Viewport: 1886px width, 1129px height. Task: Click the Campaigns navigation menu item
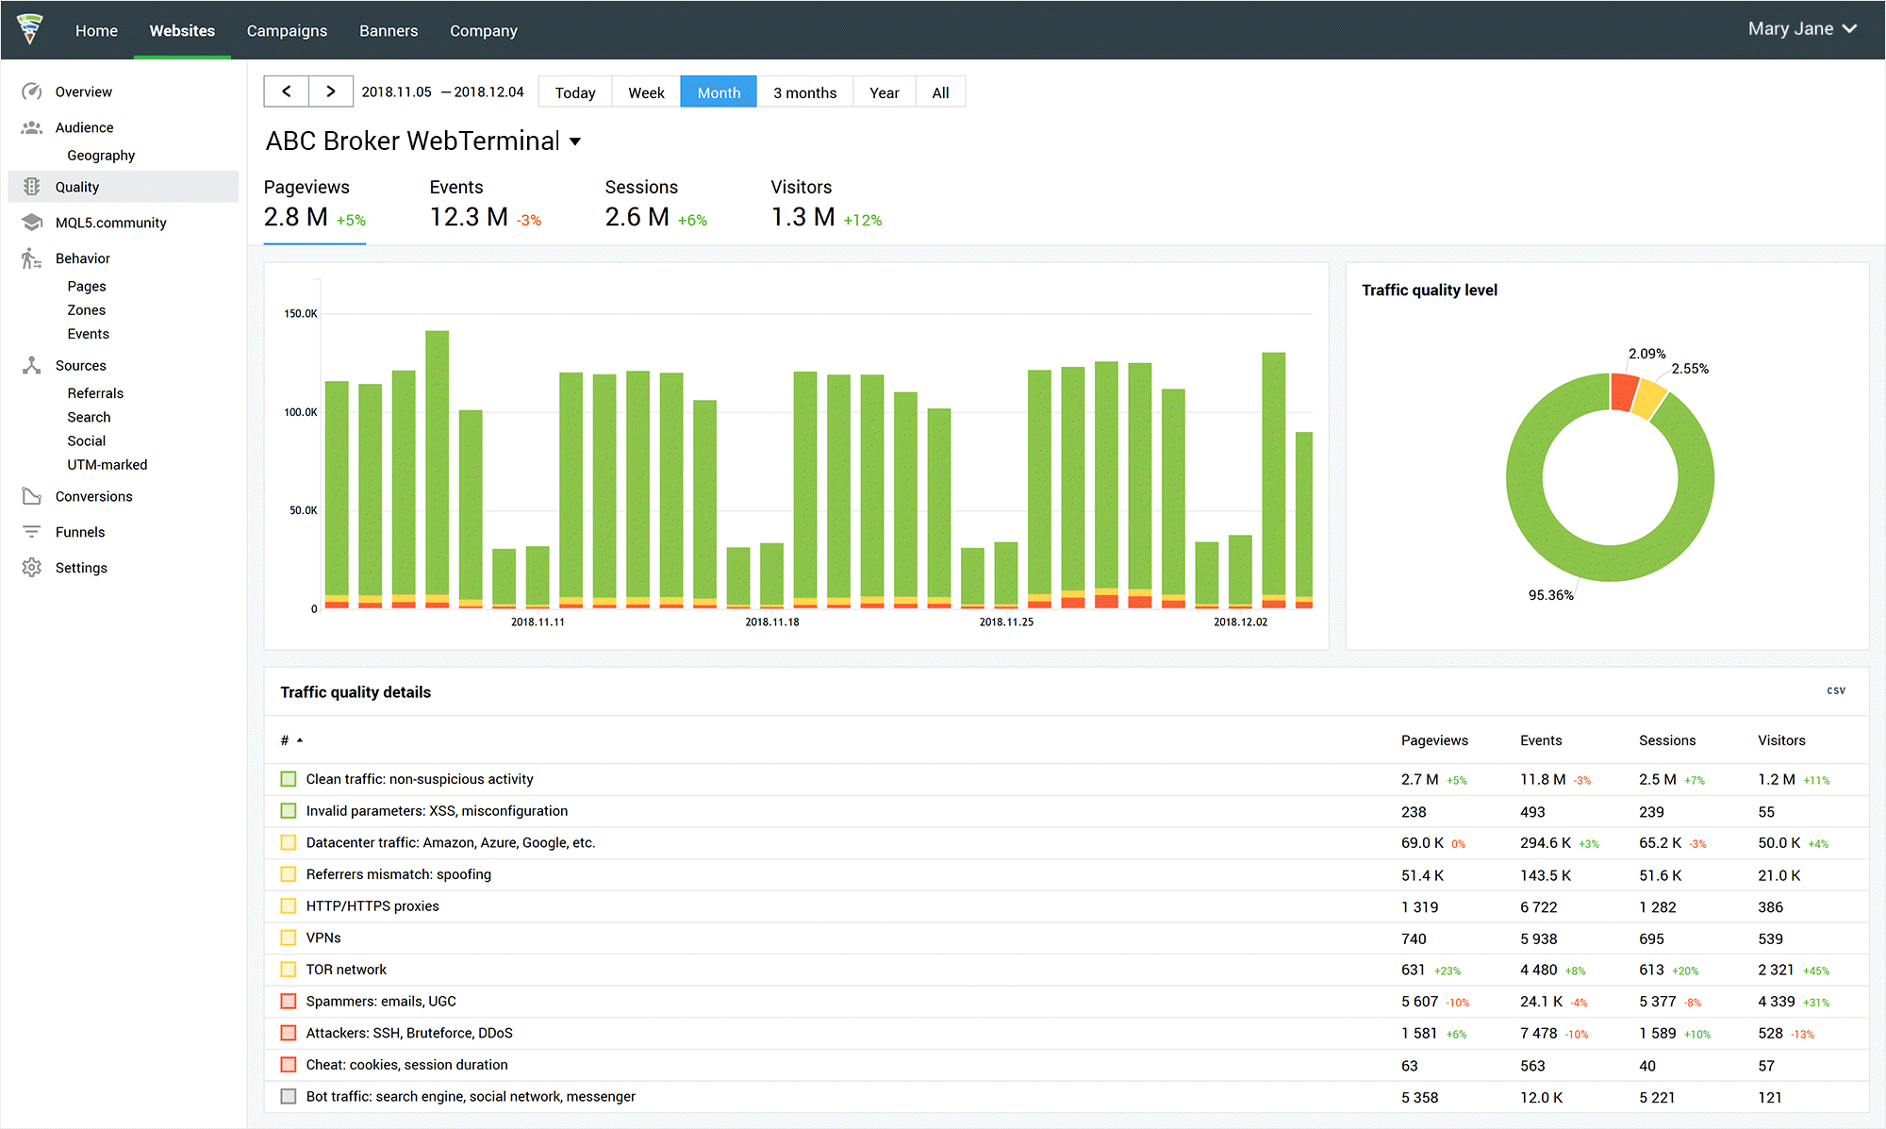288,29
